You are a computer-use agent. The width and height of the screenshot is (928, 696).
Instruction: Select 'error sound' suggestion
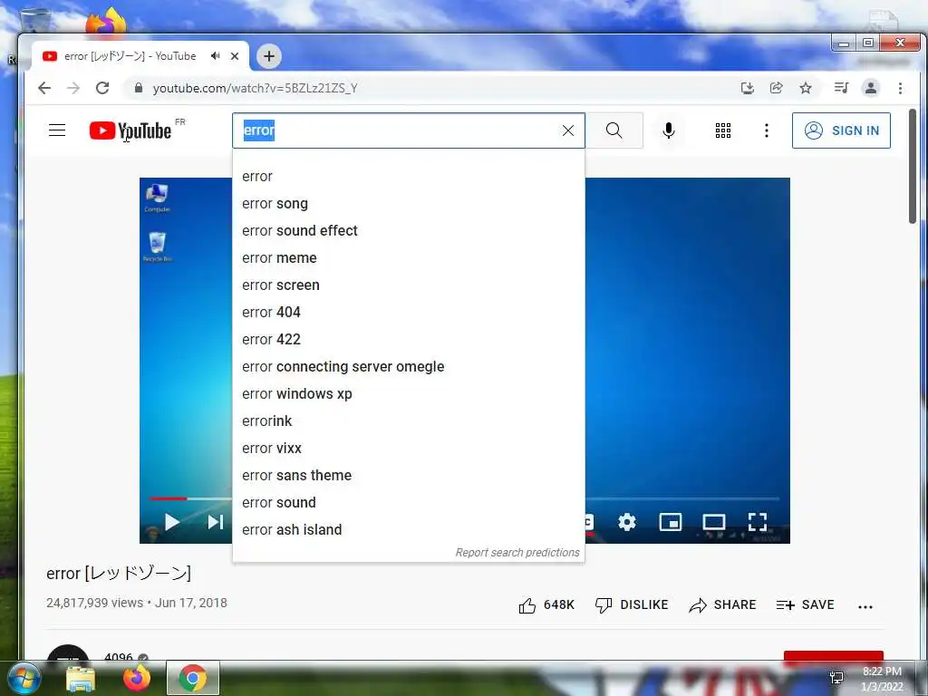coord(409,503)
